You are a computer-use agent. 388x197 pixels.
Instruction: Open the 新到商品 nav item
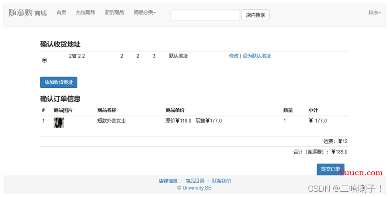pos(114,13)
